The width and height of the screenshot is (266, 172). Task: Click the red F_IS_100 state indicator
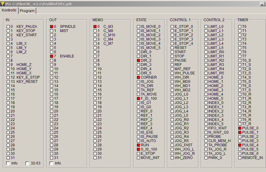[x=138, y=99]
